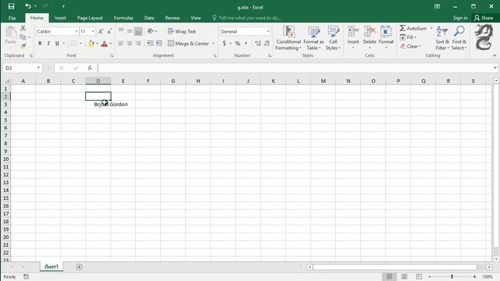Bottom-align the cell contents
Image resolution: width=500 pixels, height=281 pixels.
[x=138, y=31]
